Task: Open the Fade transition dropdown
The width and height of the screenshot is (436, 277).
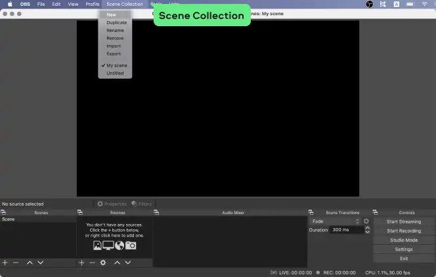Action: tap(336, 221)
